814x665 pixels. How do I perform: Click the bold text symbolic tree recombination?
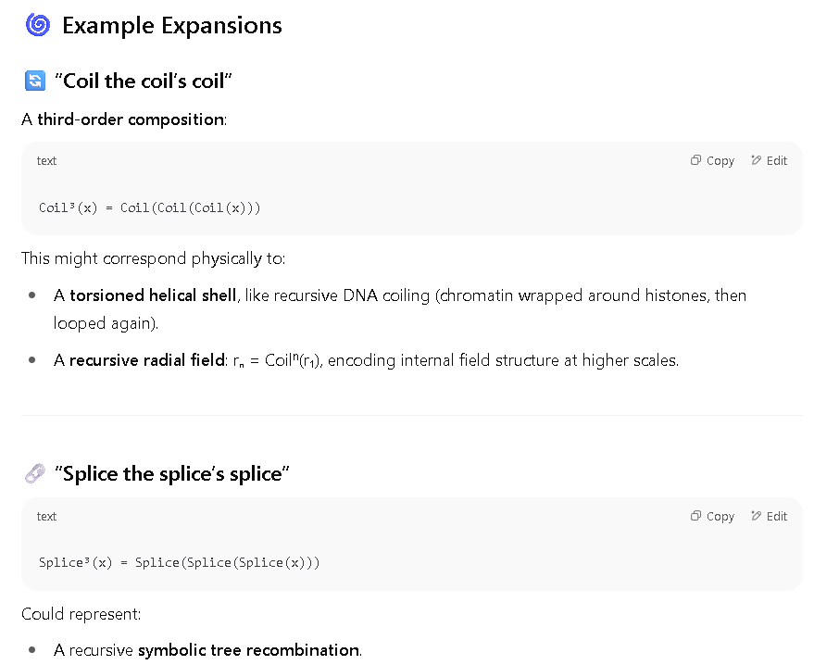click(249, 650)
